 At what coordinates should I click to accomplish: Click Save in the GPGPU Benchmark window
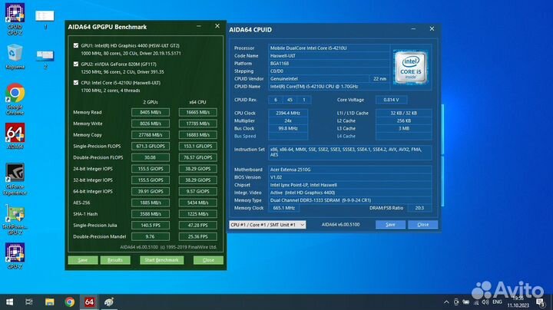tap(83, 260)
